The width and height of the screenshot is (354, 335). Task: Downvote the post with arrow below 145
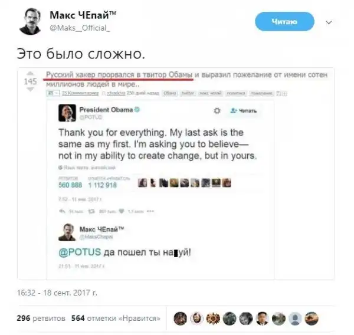point(30,90)
